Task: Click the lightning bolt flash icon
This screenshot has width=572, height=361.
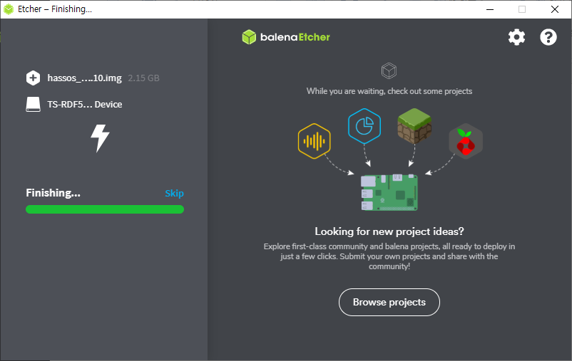Action: click(100, 138)
